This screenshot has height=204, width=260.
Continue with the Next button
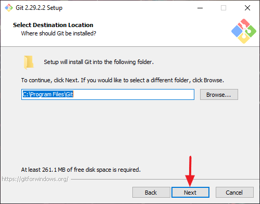[190, 193]
